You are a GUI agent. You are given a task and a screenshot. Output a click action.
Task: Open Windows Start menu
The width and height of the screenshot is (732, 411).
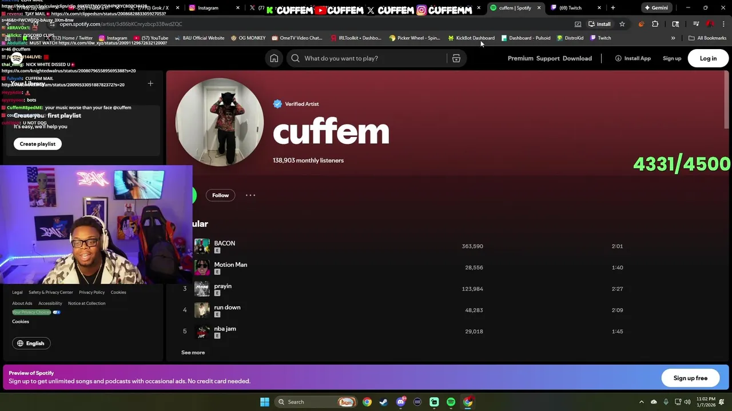265,402
